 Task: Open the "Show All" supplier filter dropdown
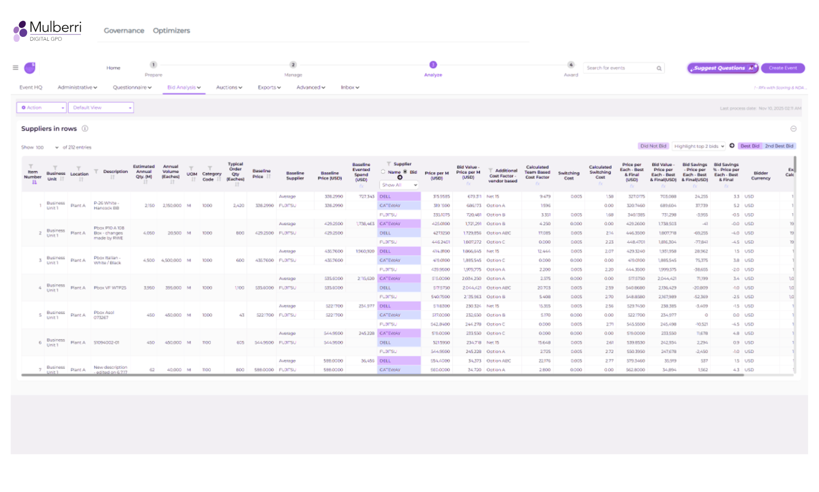[x=399, y=185]
